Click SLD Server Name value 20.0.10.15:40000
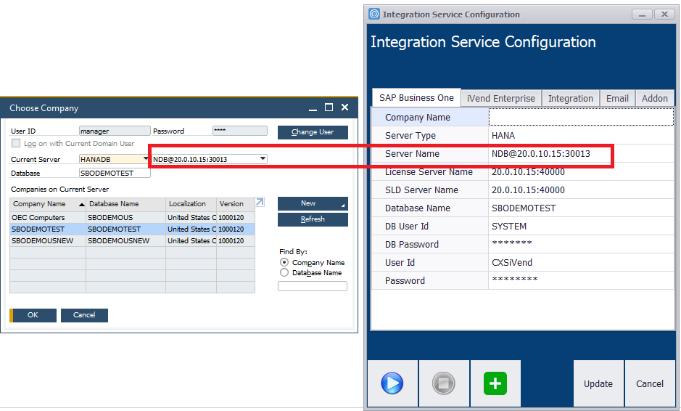681x411 pixels. [581, 190]
